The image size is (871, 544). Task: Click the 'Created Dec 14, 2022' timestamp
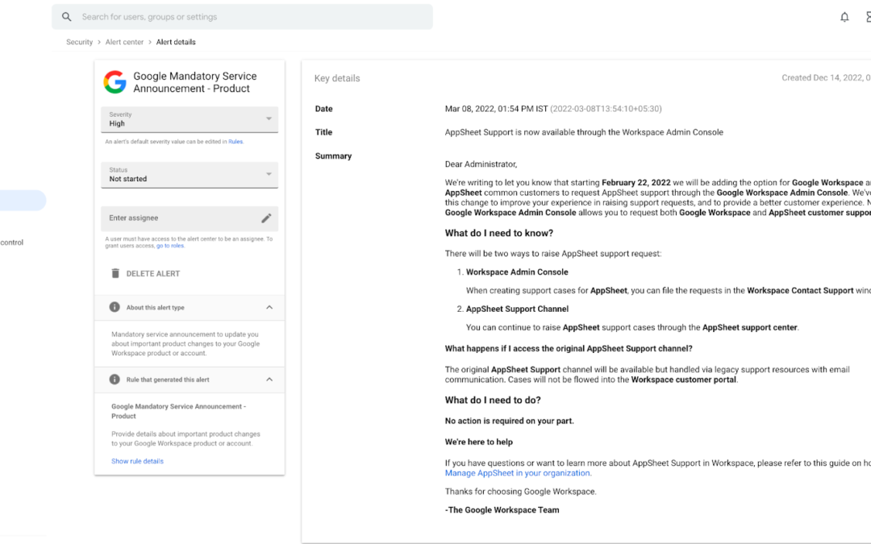[826, 77]
